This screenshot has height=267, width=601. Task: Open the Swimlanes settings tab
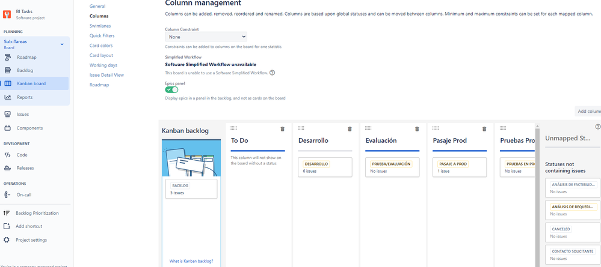pos(100,26)
